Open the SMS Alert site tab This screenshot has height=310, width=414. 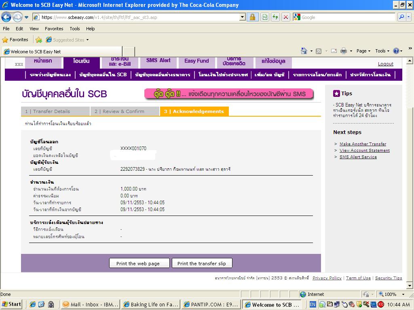click(x=158, y=62)
